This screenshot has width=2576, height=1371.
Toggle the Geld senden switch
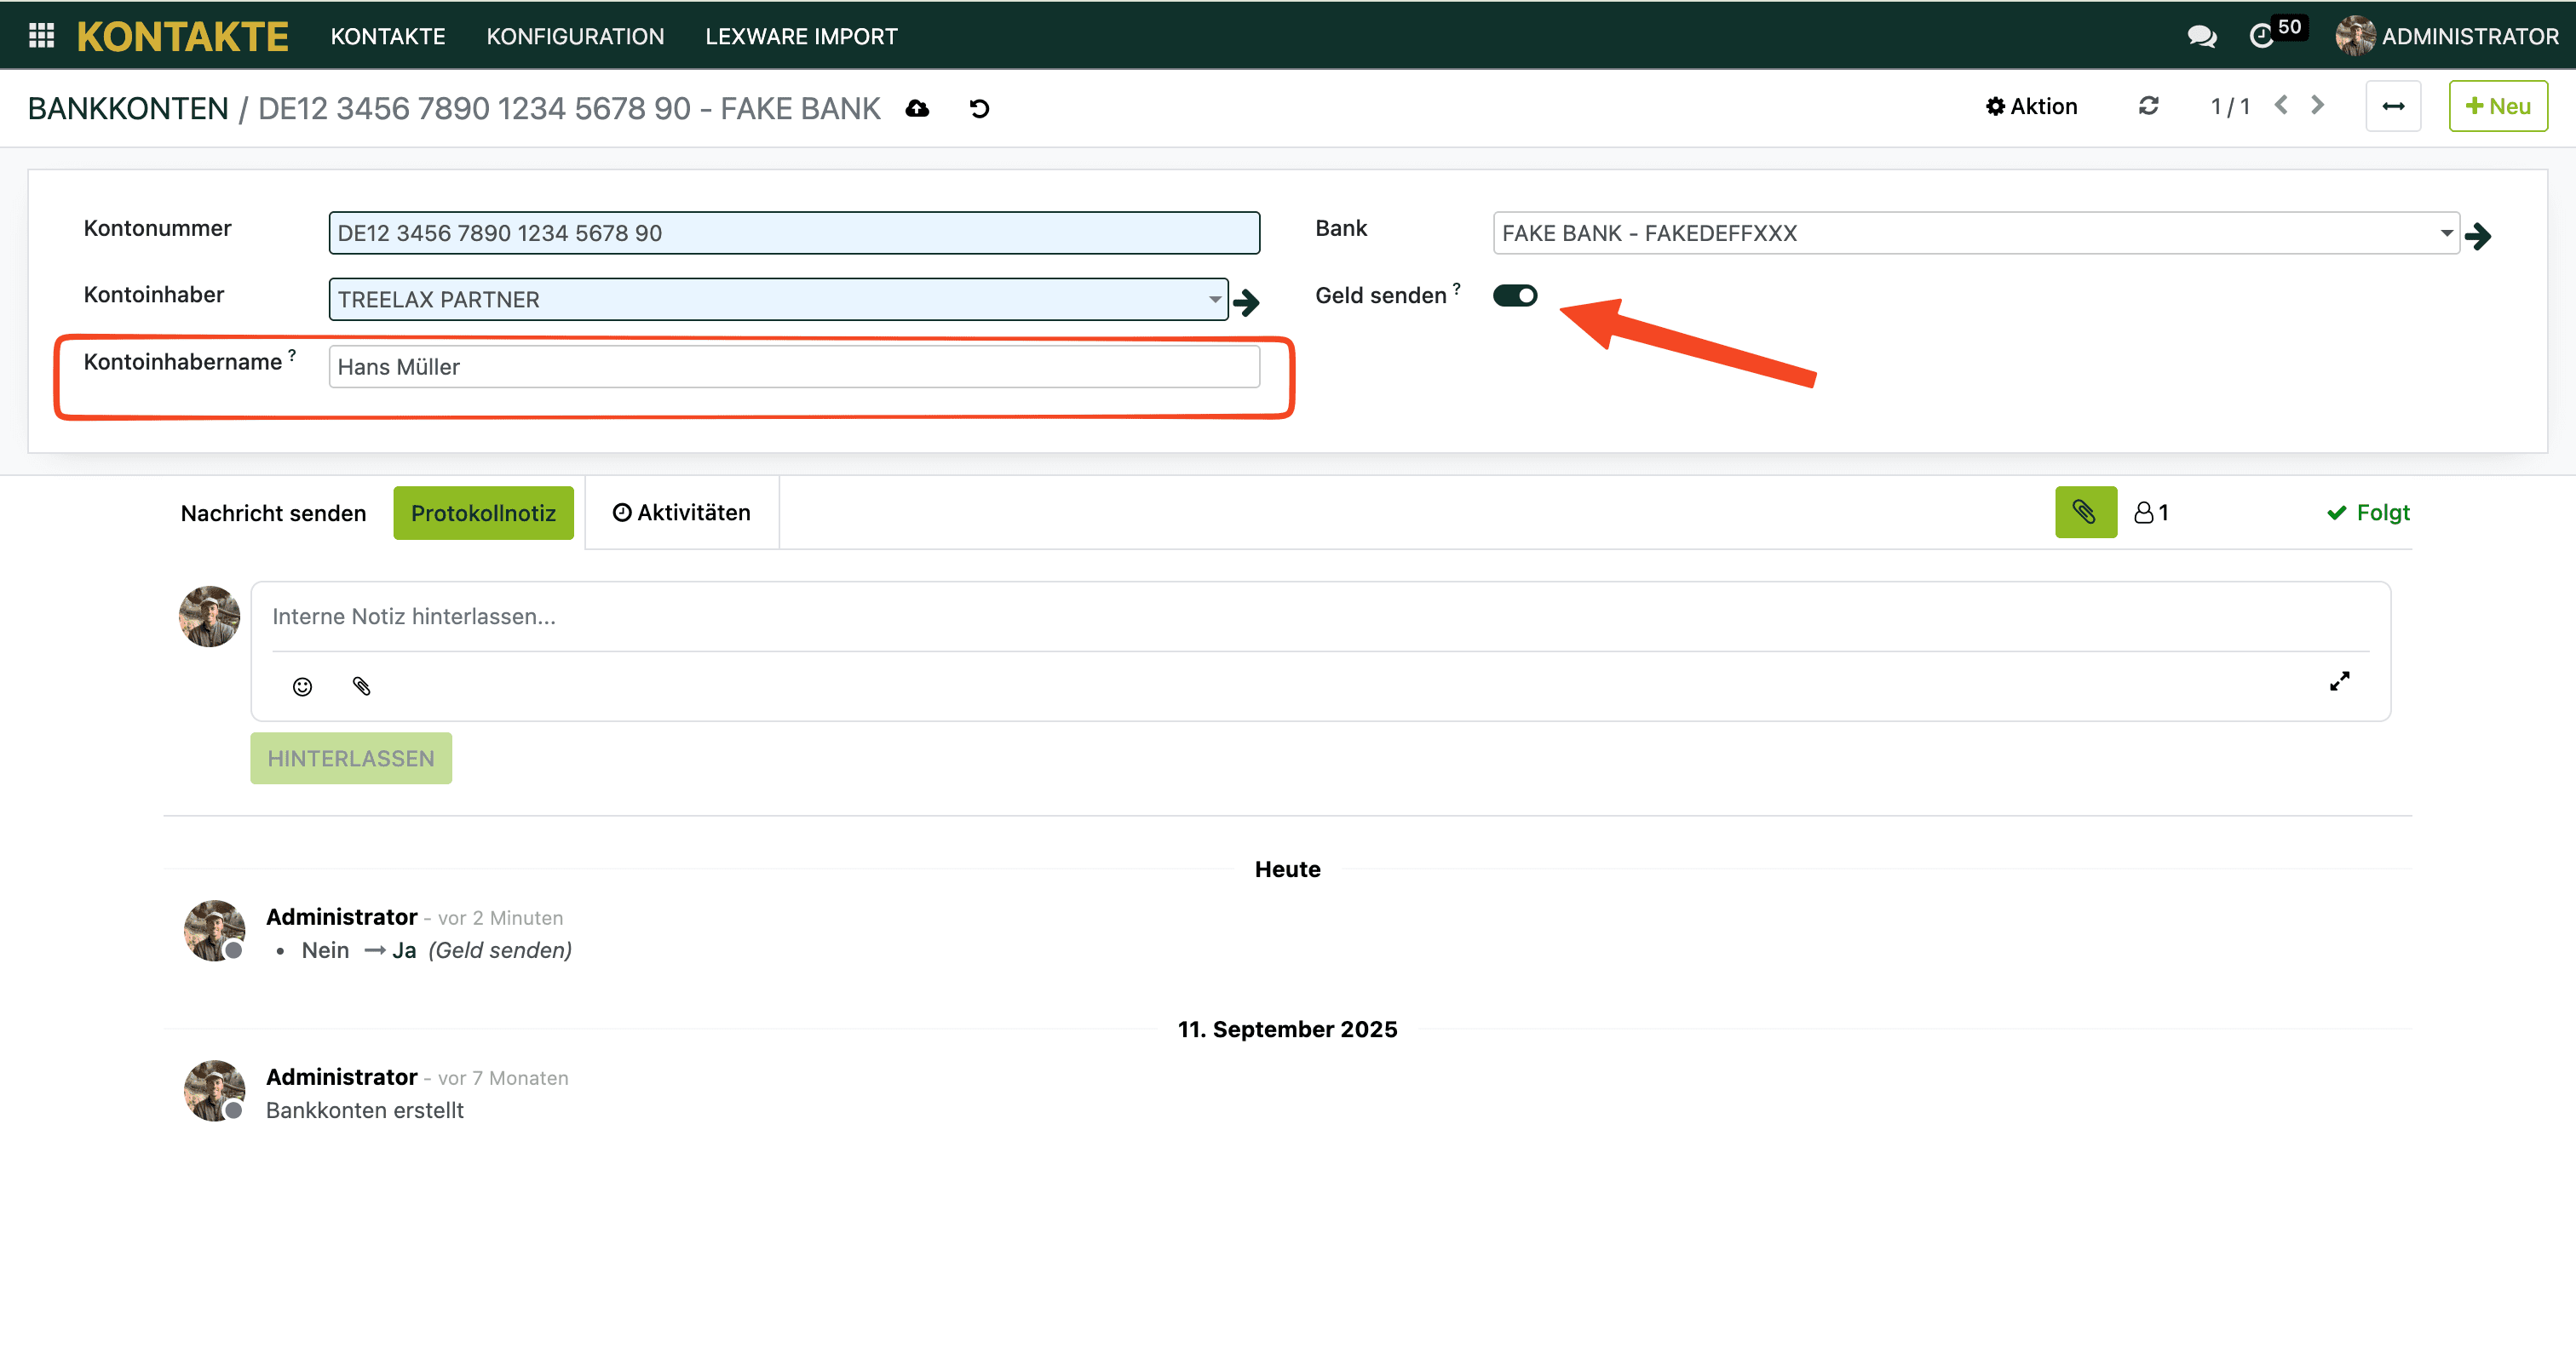pyautogui.click(x=1514, y=295)
